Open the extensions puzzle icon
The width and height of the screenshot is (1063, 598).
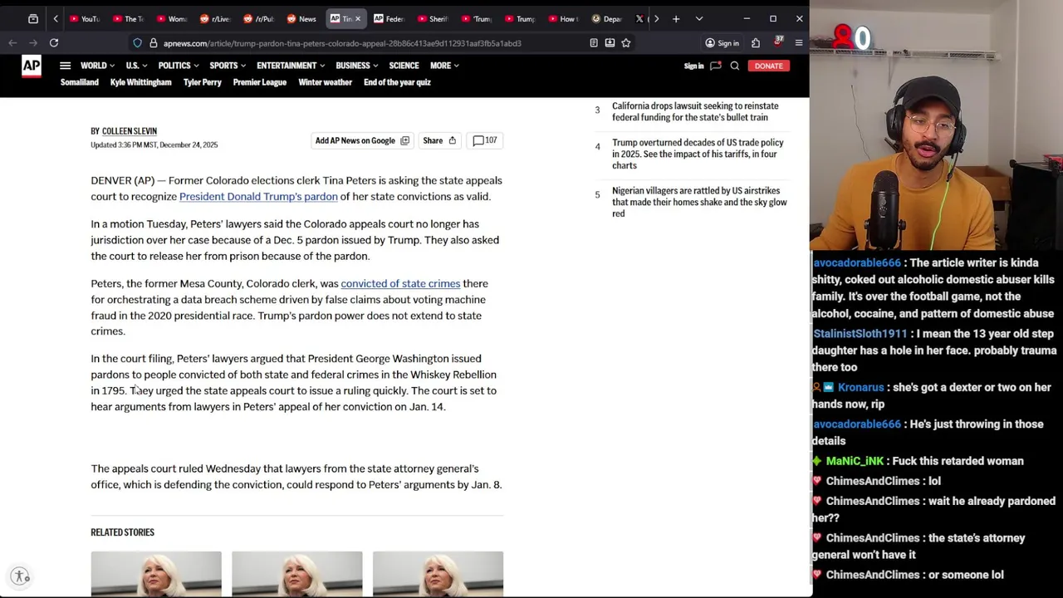pos(756,43)
